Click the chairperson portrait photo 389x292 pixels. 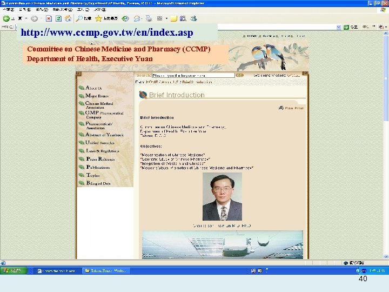[x=222, y=197]
